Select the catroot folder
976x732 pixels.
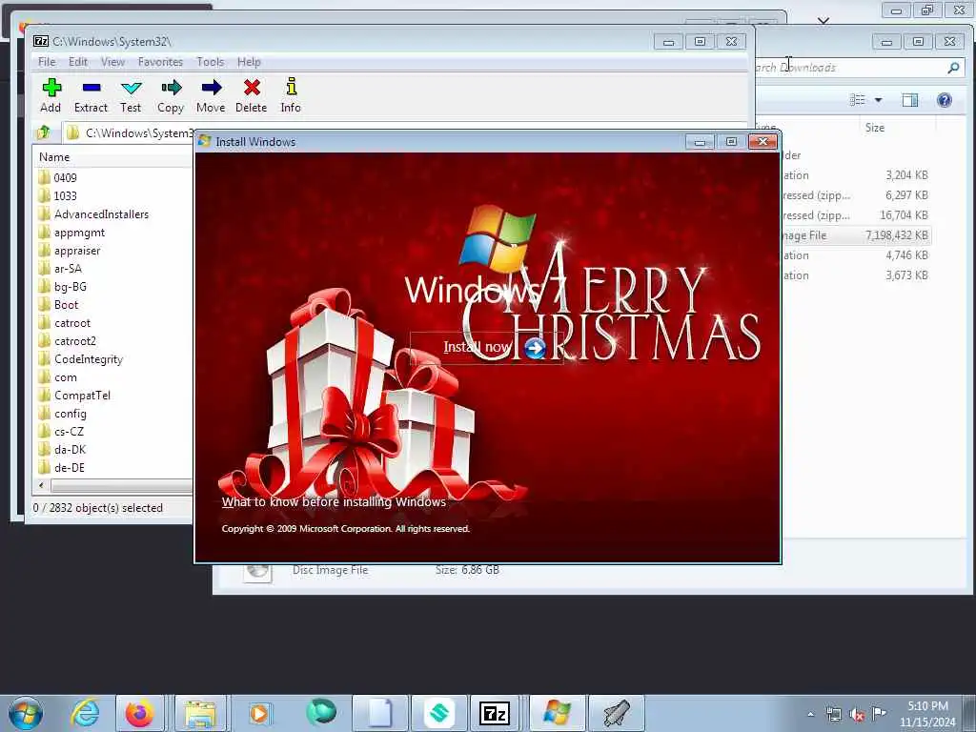point(72,323)
